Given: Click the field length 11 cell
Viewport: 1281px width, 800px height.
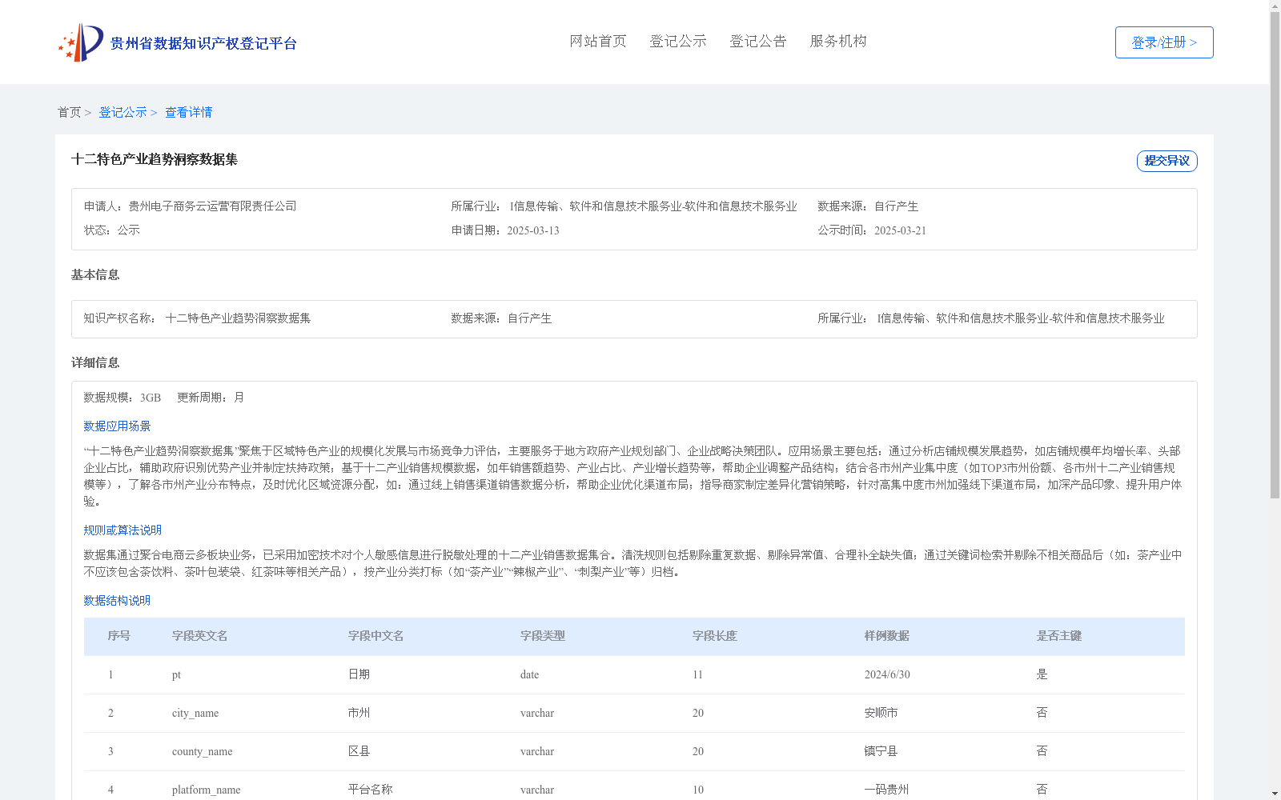Looking at the screenshot, I should (697, 674).
